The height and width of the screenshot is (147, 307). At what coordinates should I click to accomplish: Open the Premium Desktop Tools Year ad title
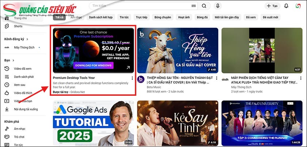[74, 78]
